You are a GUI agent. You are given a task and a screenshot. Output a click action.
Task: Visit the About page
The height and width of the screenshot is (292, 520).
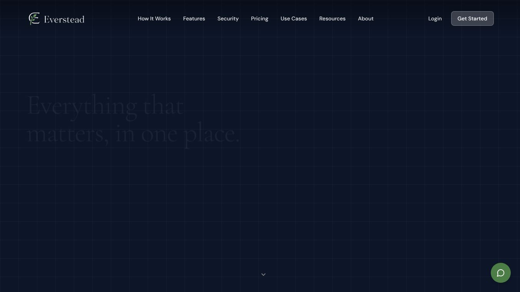[x=366, y=18]
